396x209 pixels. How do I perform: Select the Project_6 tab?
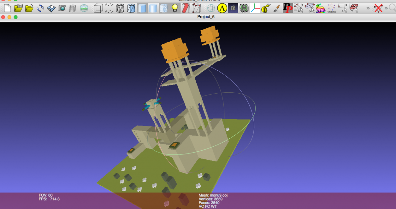[206, 17]
